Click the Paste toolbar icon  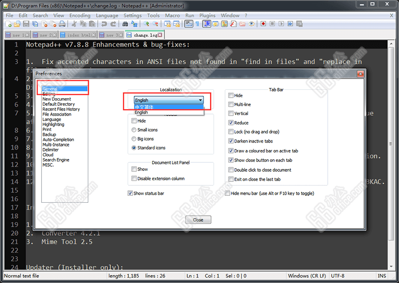92,24
